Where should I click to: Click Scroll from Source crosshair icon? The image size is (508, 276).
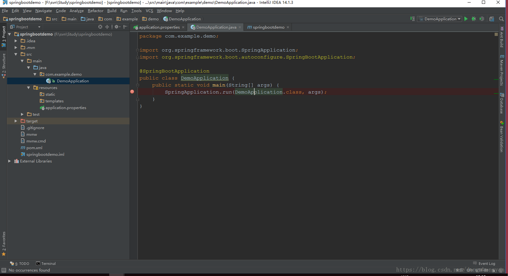[100, 27]
